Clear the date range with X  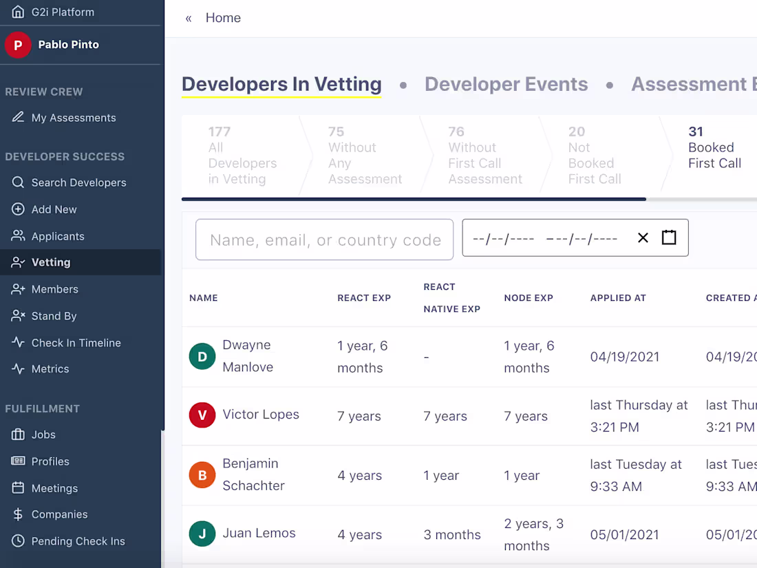pyautogui.click(x=643, y=238)
